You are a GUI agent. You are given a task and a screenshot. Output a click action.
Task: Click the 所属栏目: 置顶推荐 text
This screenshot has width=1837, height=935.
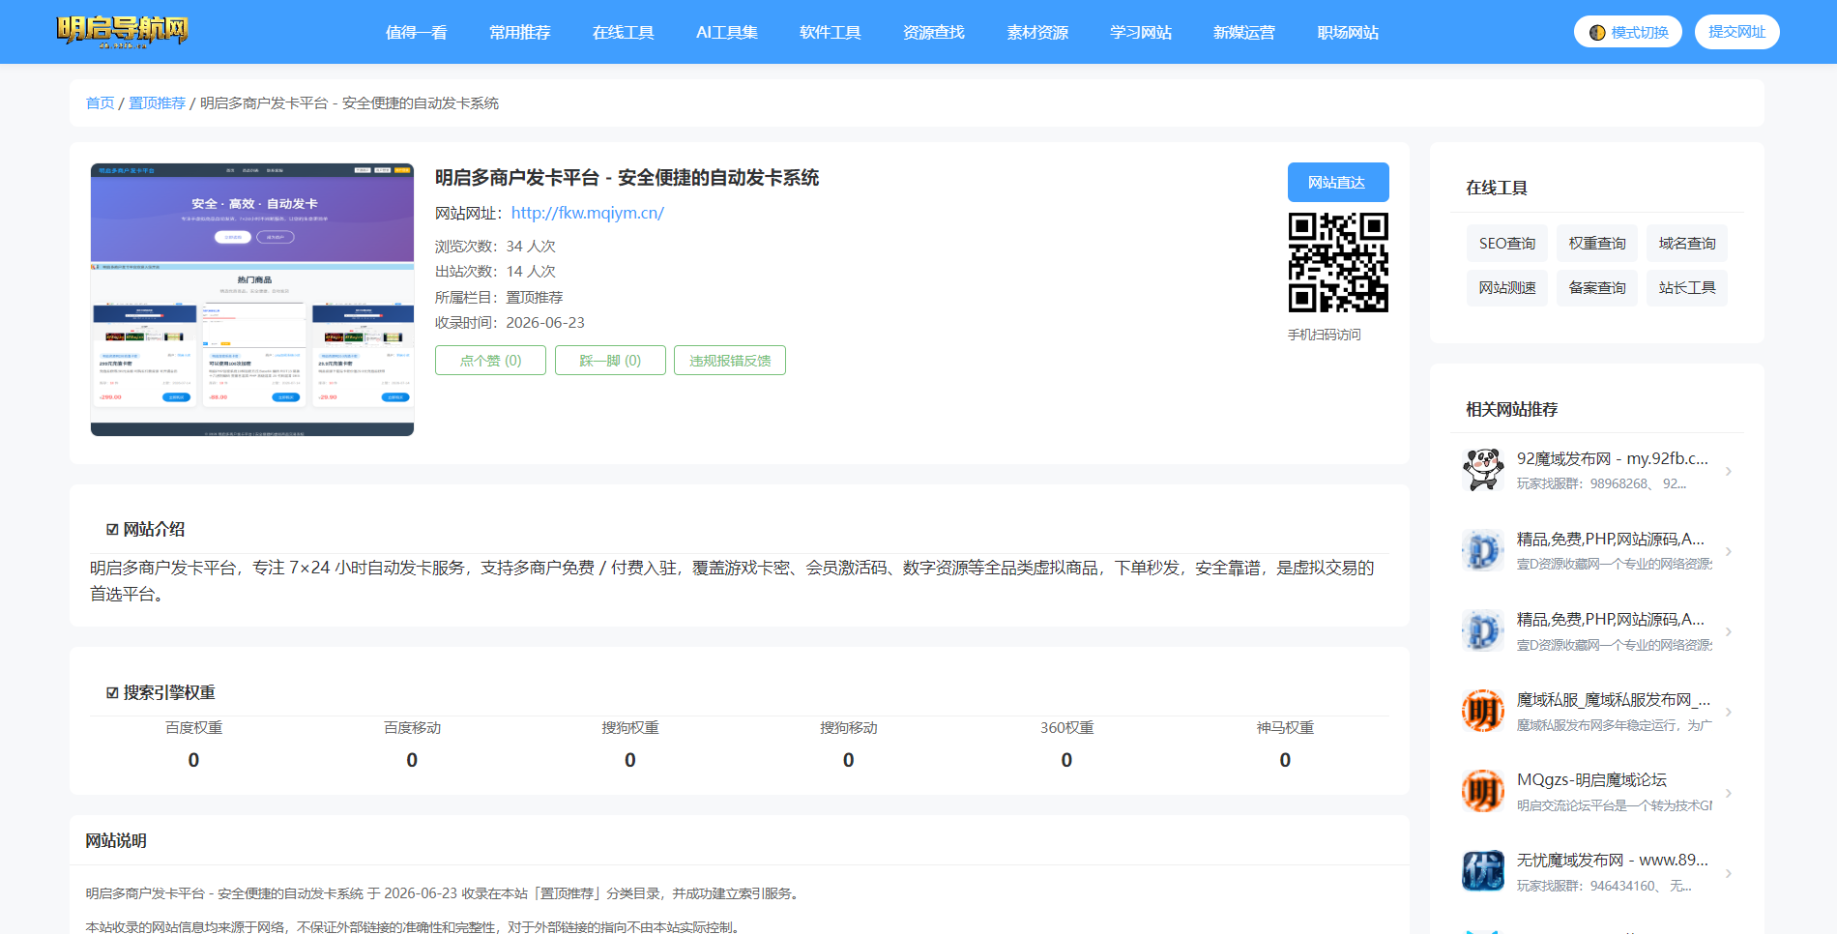(499, 297)
